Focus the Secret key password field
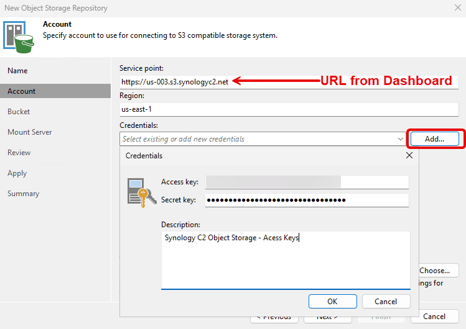This screenshot has width=466, height=329. 307,200
